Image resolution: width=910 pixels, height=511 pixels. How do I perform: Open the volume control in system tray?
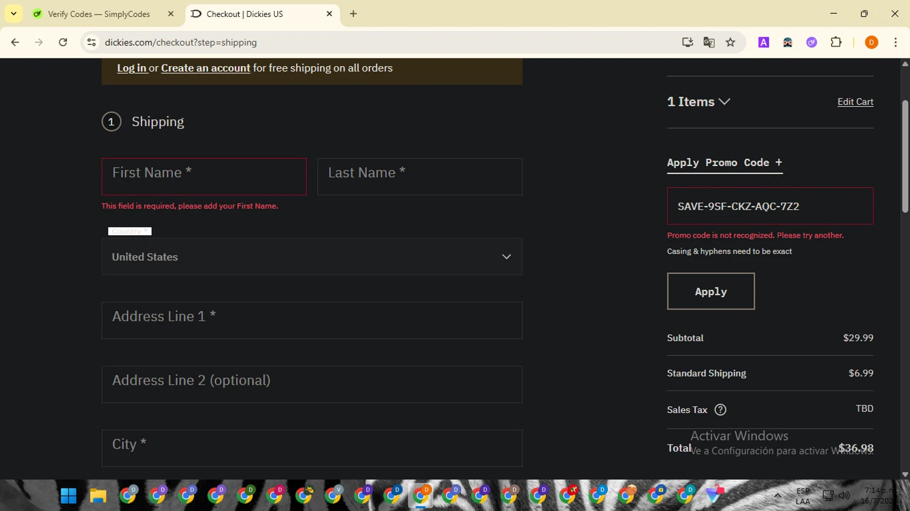pyautogui.click(x=844, y=496)
